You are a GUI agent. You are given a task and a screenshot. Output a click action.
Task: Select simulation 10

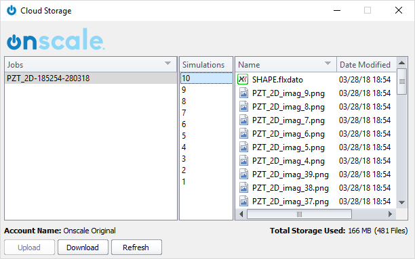click(206, 78)
